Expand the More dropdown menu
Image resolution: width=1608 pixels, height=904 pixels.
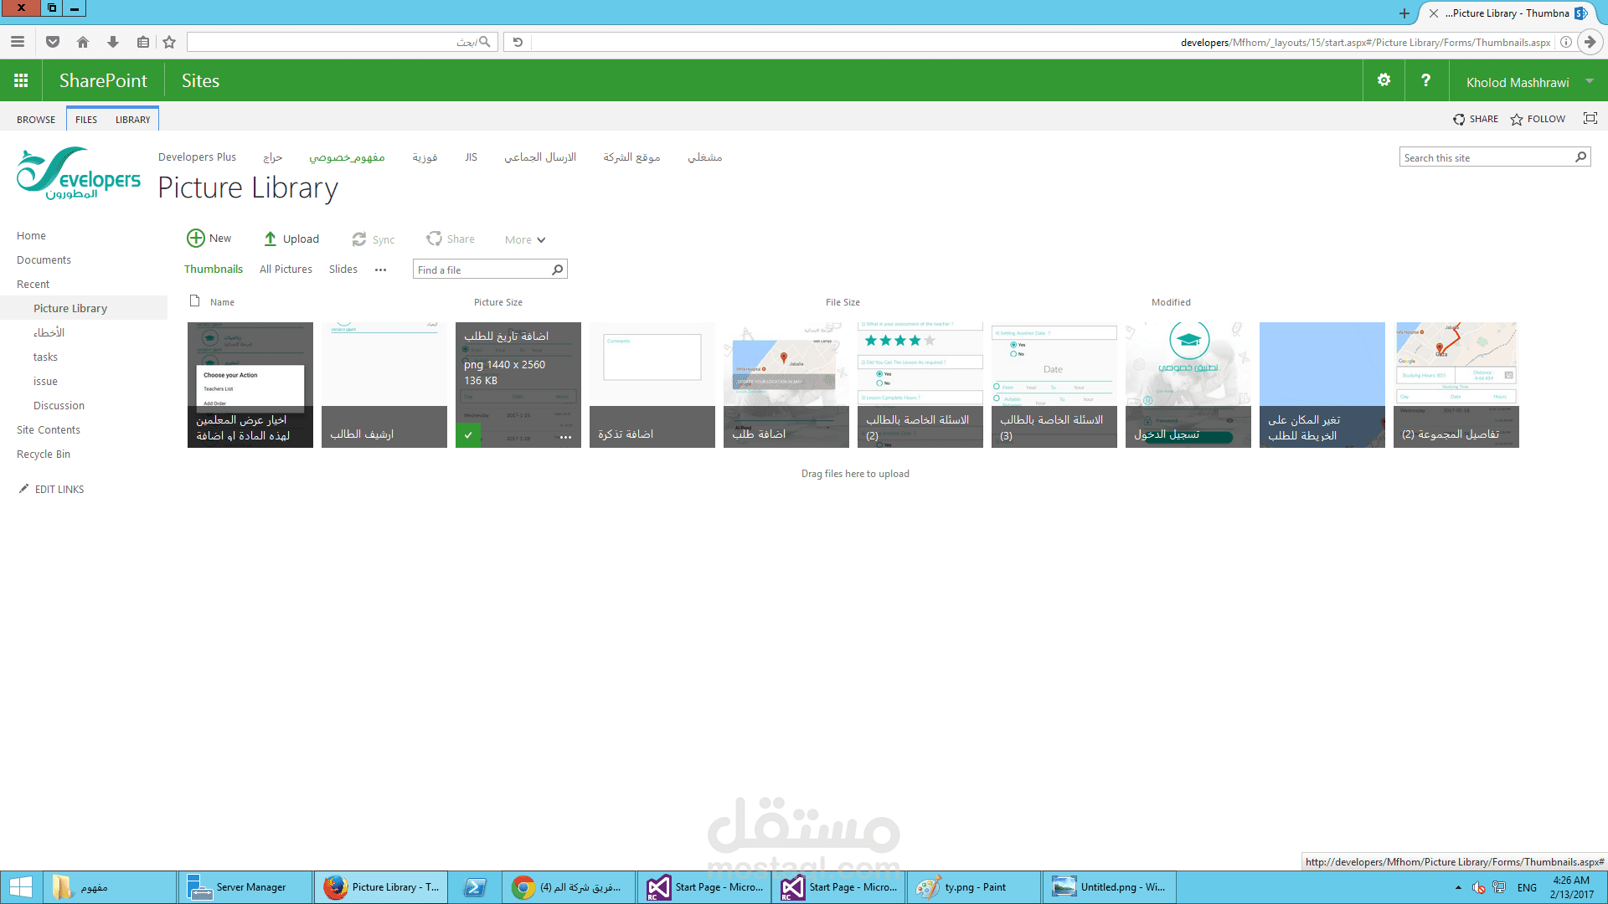(525, 240)
